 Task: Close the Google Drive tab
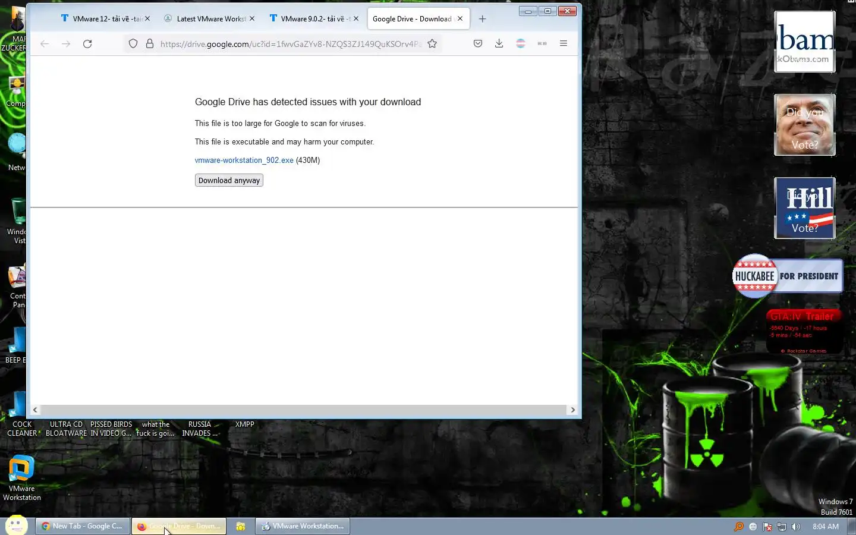[460, 18]
